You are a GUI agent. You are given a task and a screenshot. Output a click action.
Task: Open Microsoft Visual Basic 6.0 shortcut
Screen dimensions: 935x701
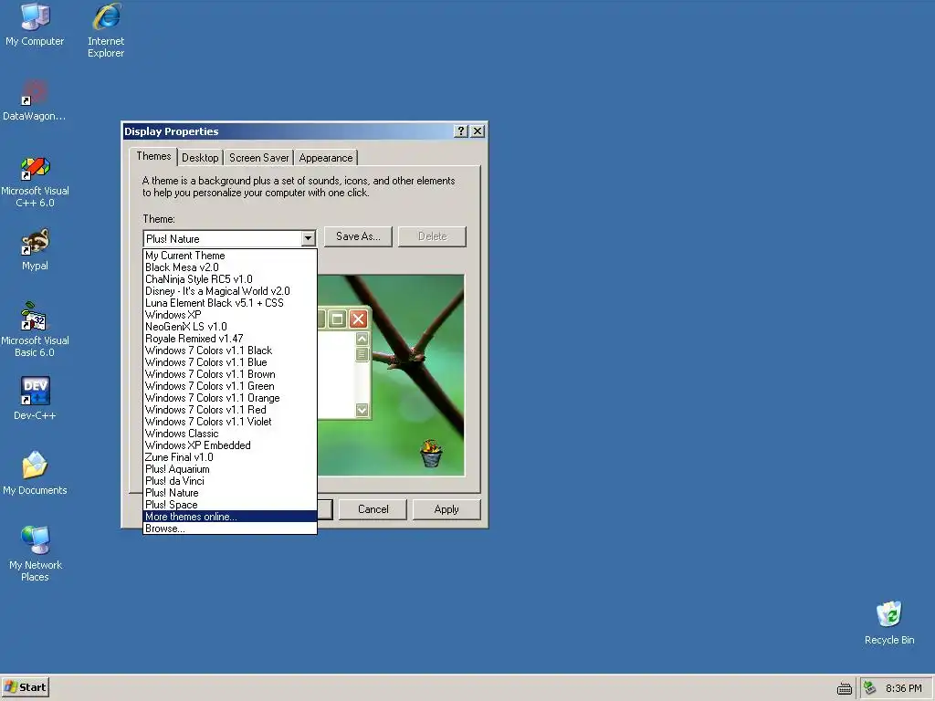point(35,330)
